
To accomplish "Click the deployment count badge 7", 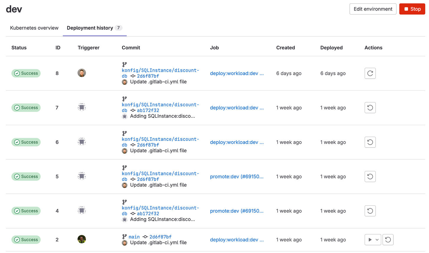I will tap(118, 28).
